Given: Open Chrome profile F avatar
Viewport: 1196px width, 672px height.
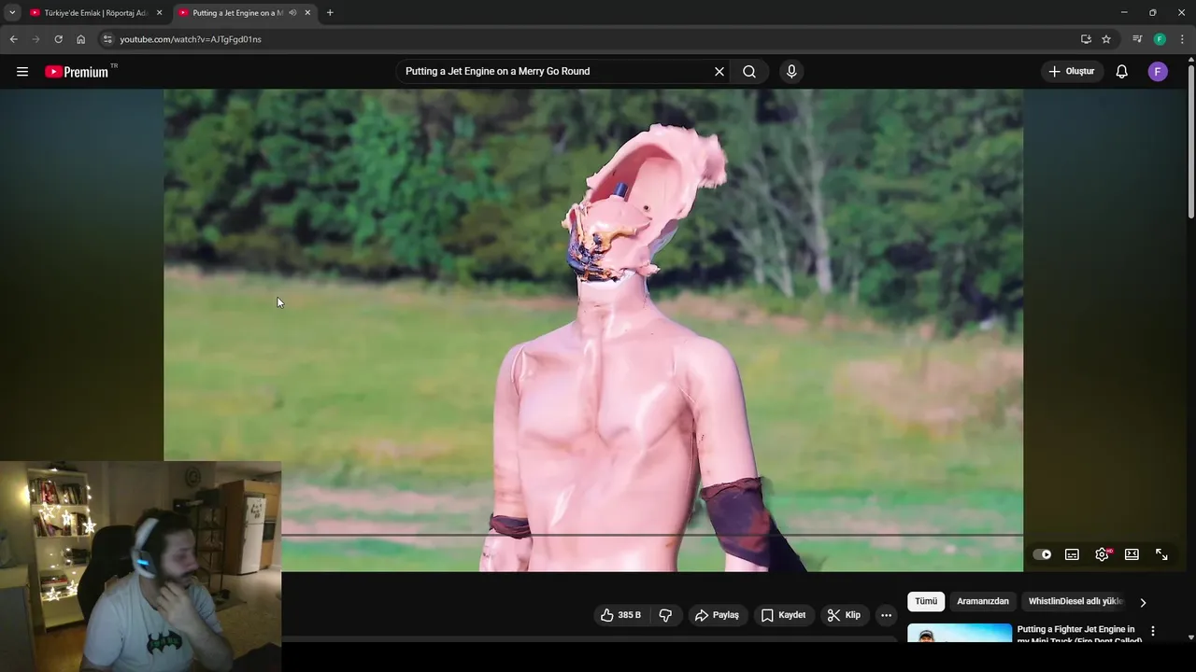Looking at the screenshot, I should [x=1160, y=39].
